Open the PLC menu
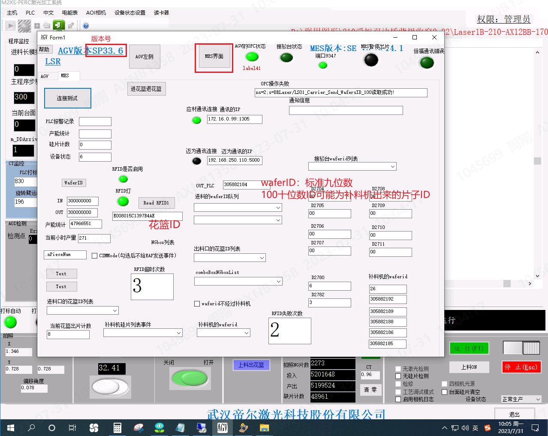Screen dimensions: 548x436 click(30, 13)
